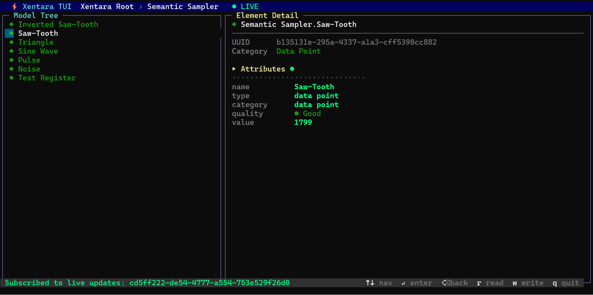Click the breadcrumb chevron separator
Screen dimensions: 593x295
click(x=141, y=7)
